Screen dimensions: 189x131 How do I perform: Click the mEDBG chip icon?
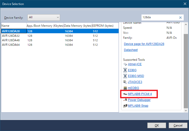point(125,88)
